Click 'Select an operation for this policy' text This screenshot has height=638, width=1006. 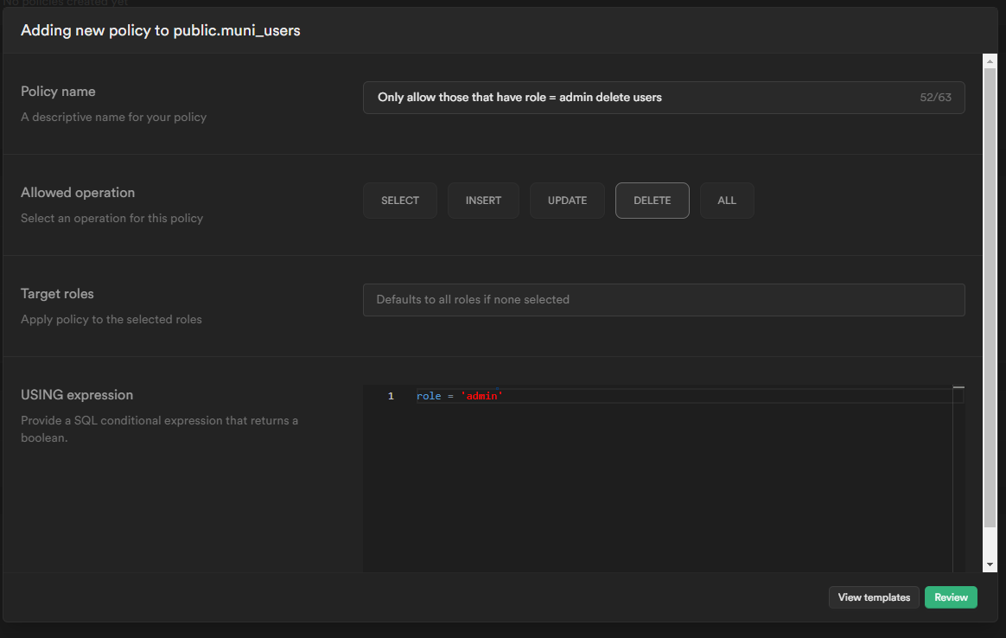pos(111,218)
